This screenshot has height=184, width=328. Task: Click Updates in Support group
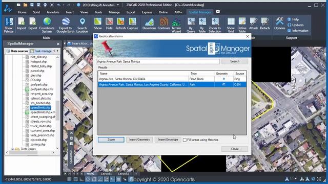[x=295, y=25]
